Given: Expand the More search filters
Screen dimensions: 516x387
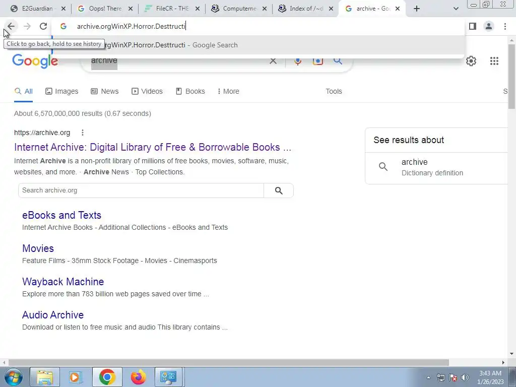Looking at the screenshot, I should tap(228, 92).
